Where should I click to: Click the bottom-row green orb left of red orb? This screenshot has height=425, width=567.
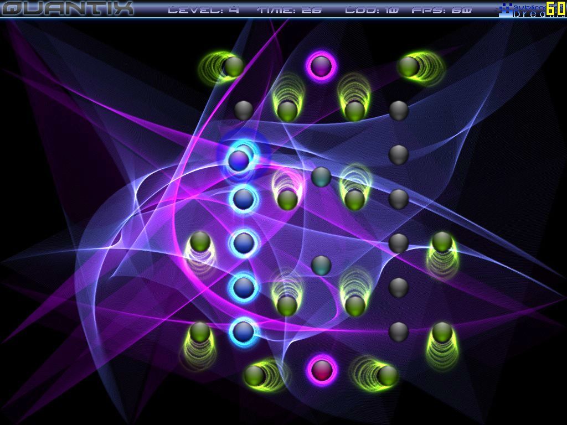tap(255, 376)
